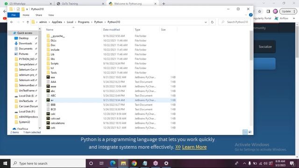Select System32 in navigation pane
This screenshot has width=299, height=168.
pyautogui.click(x=24, y=122)
